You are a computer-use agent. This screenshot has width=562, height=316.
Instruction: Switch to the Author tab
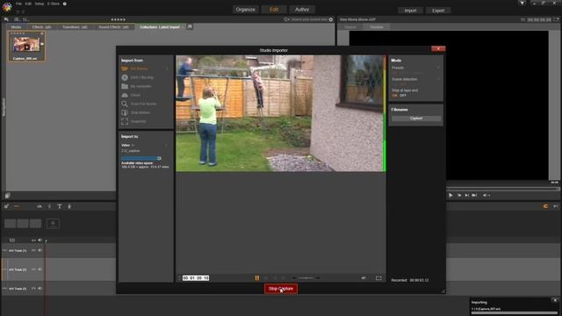tap(302, 10)
